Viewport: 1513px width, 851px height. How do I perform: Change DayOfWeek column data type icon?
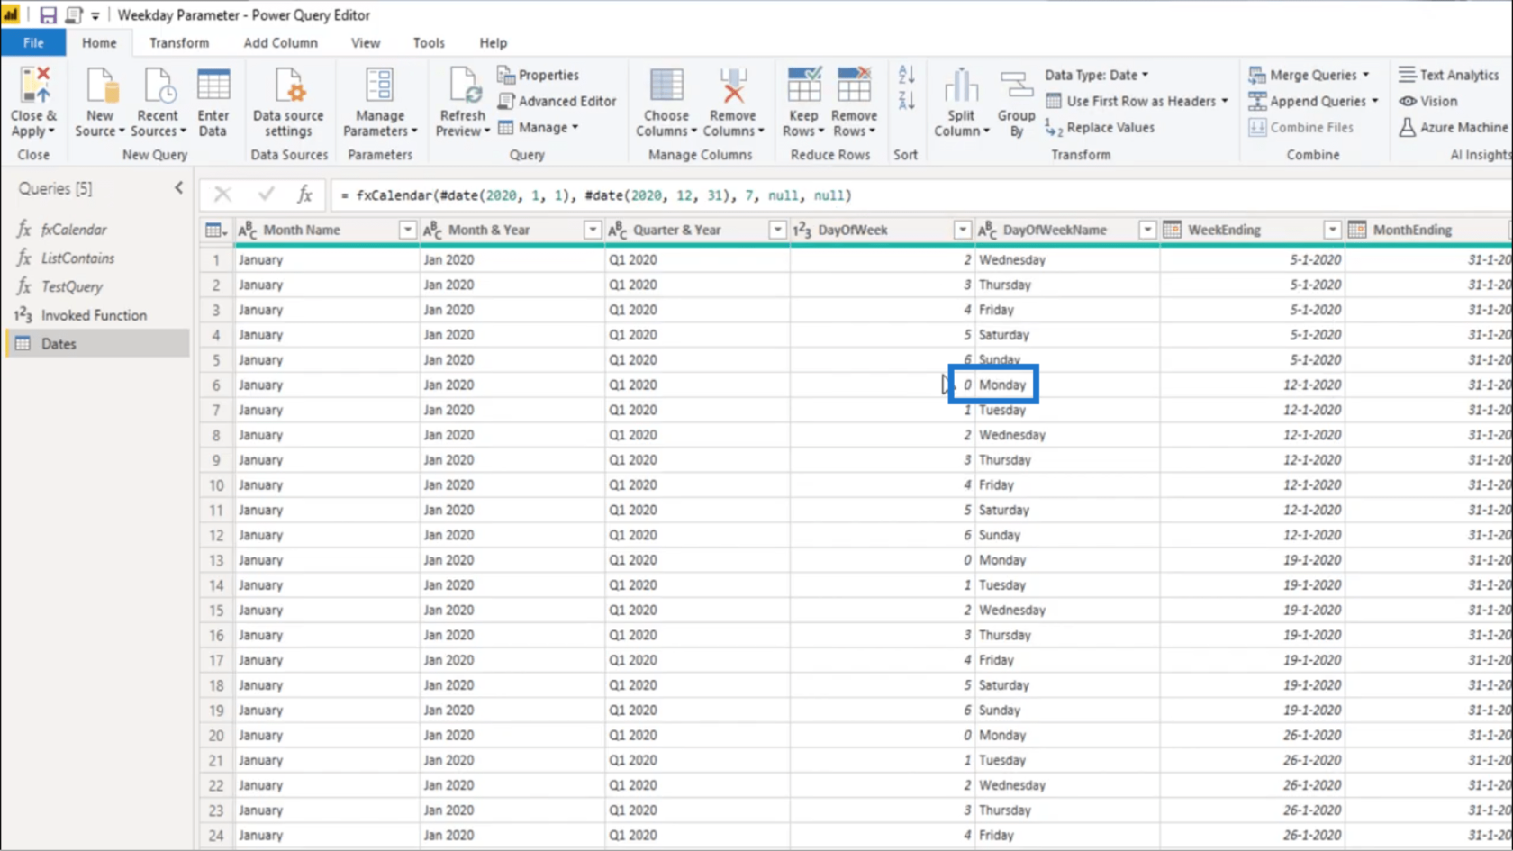802,231
